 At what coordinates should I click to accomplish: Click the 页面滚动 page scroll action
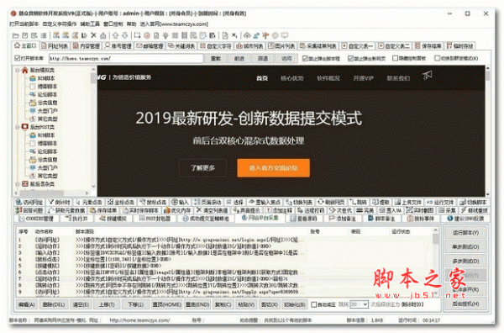(x=208, y=203)
